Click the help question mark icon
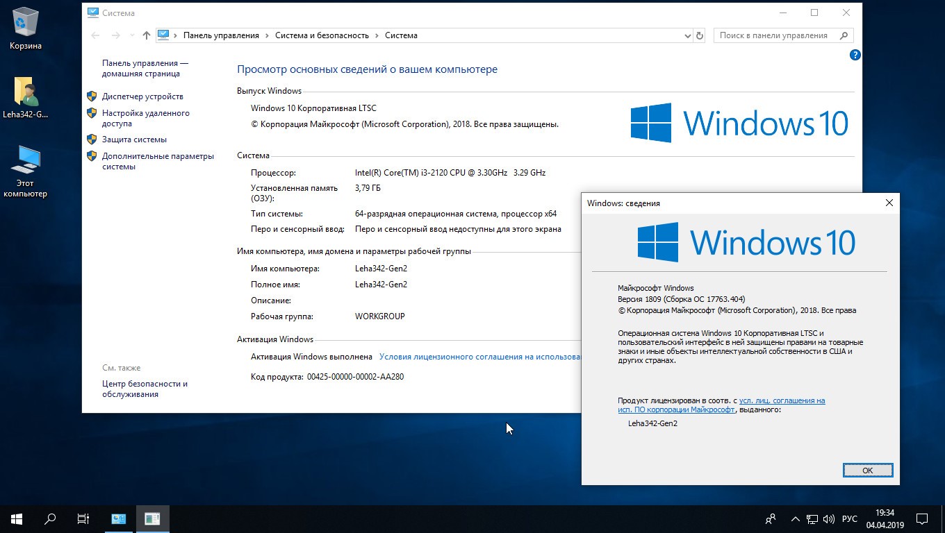 coord(855,55)
